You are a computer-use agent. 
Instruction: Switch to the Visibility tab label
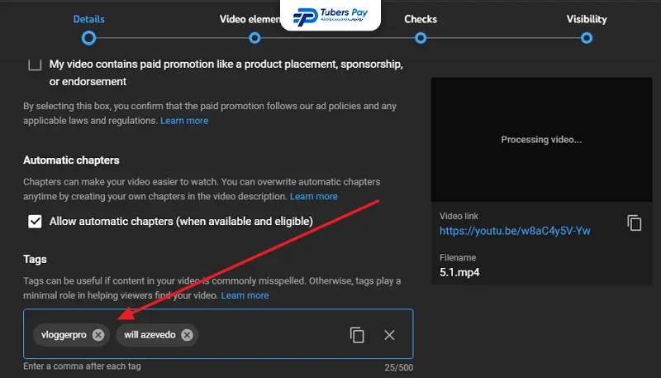[587, 19]
